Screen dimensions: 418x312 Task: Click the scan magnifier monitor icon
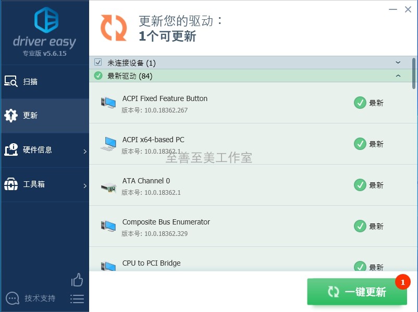[11, 81]
